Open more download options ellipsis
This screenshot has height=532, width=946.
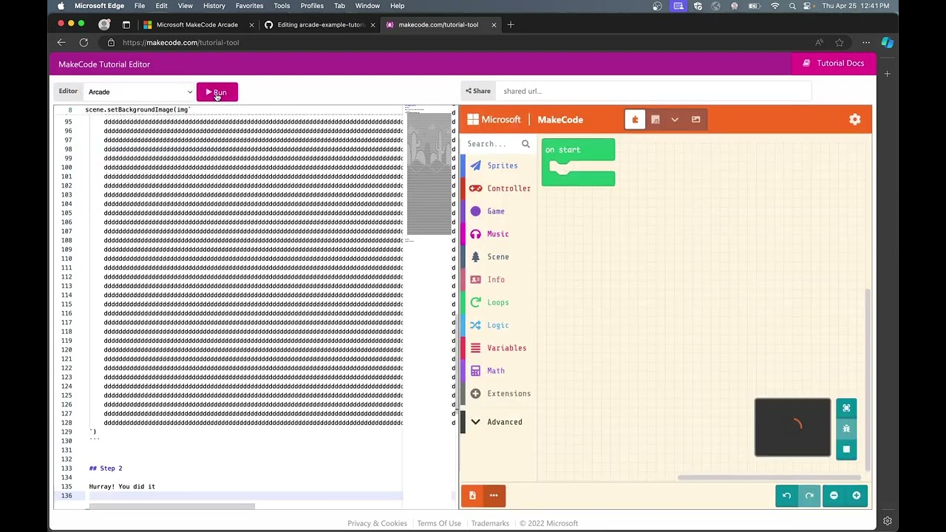click(x=494, y=496)
